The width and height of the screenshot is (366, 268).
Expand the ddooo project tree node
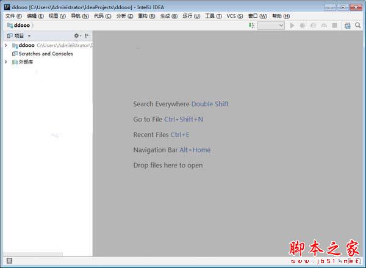coord(6,45)
